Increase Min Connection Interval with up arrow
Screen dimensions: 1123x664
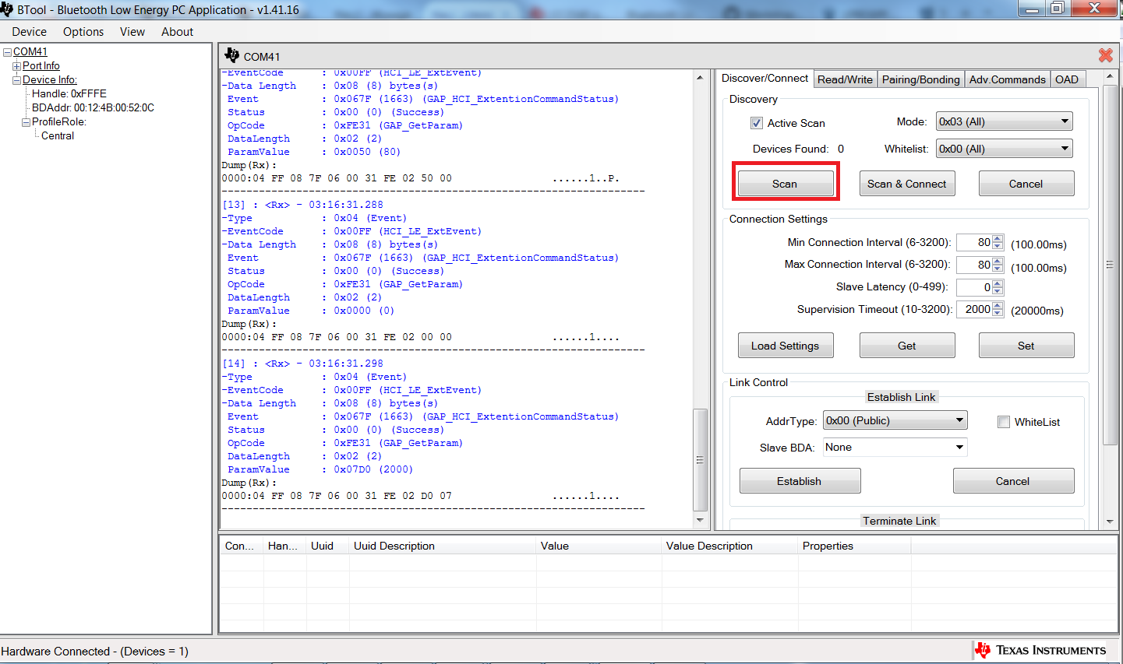pos(998,239)
